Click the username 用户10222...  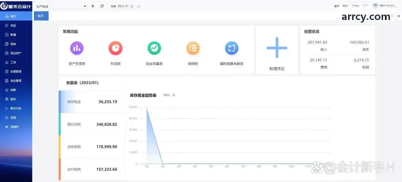click(388, 6)
